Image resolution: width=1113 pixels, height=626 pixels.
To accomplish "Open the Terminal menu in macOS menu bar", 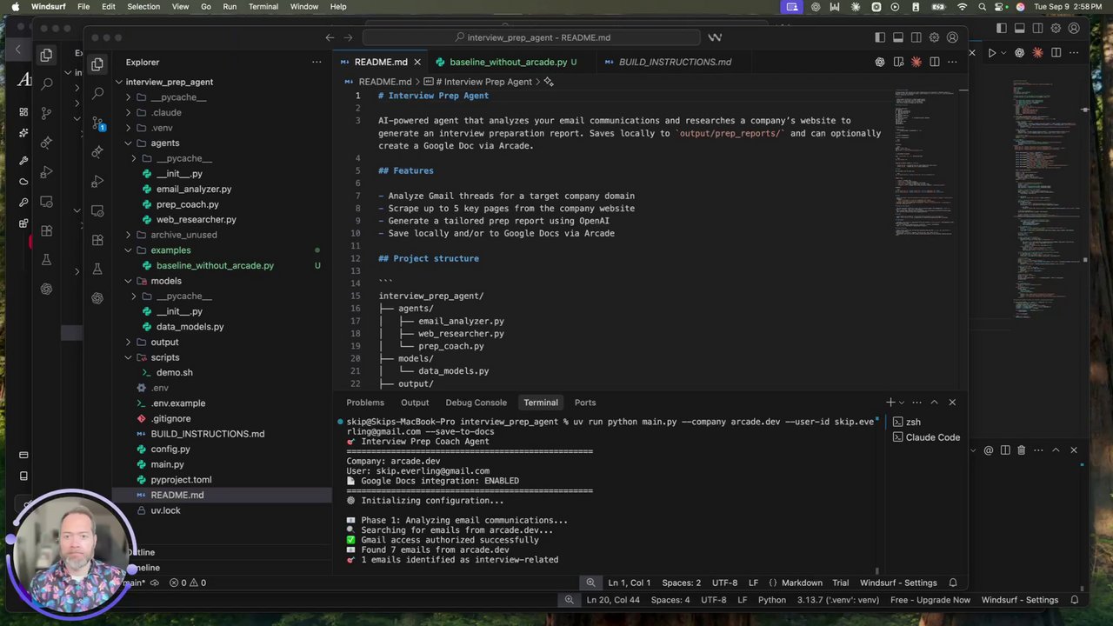I will 263,7.
